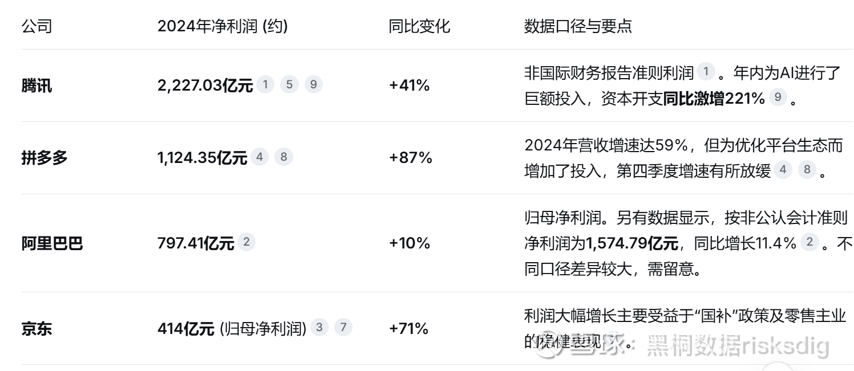Click the 同比变化 column header
The image size is (854, 371).
click(419, 26)
